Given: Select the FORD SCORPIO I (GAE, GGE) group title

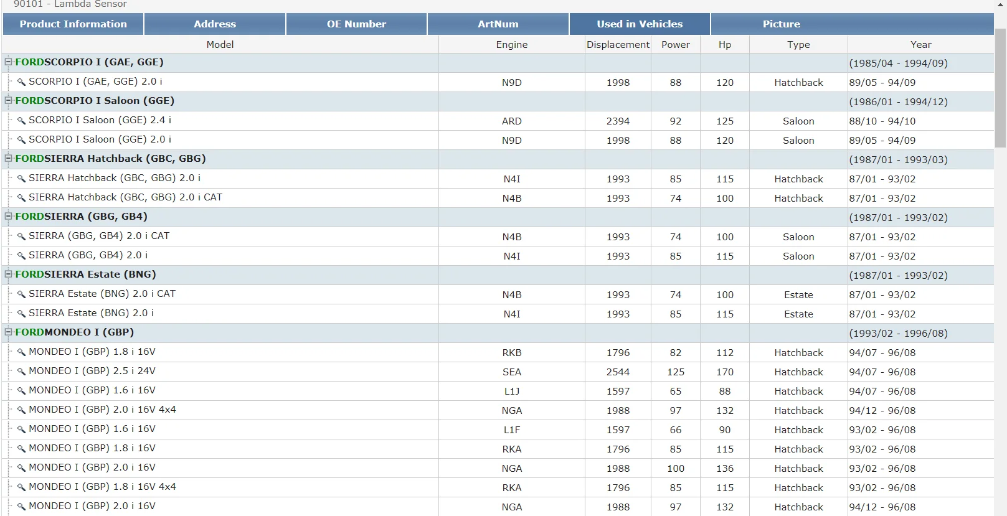Looking at the screenshot, I should point(89,62).
